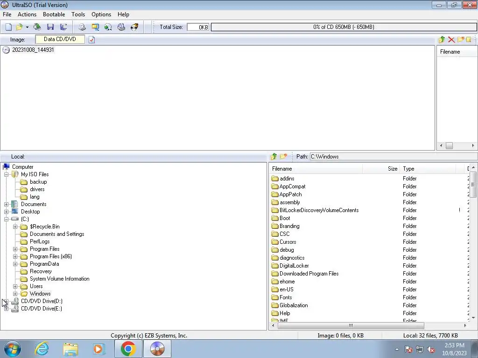This screenshot has width=478, height=358.
Task: Open the Windows Start button
Action: click(x=12, y=349)
